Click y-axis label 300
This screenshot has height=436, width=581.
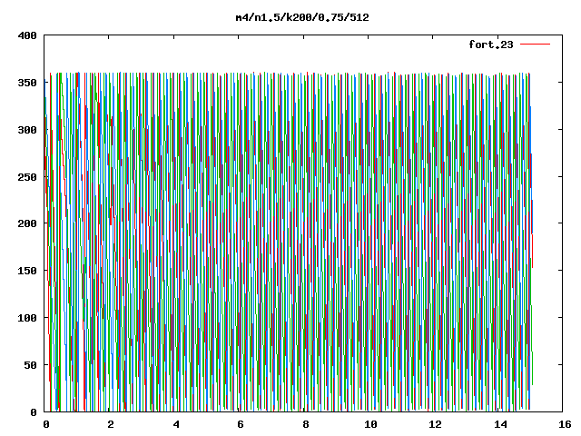coord(27,130)
